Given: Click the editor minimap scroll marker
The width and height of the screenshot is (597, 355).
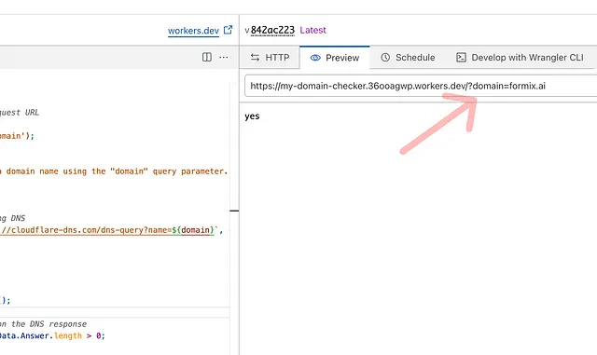Looking at the screenshot, I should [234, 211].
